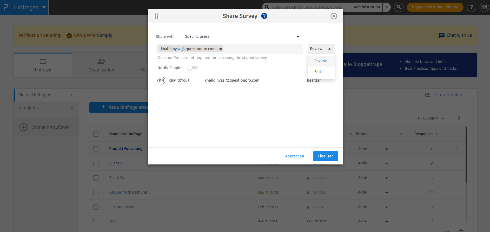Open status dropdown for Client 1 row
This screenshot has width=490, height=232.
click(387, 164)
